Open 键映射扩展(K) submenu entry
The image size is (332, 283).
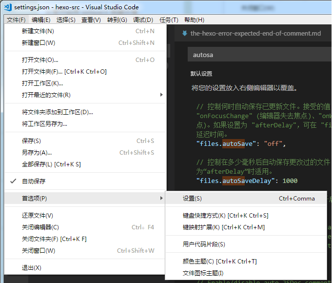[246, 227]
